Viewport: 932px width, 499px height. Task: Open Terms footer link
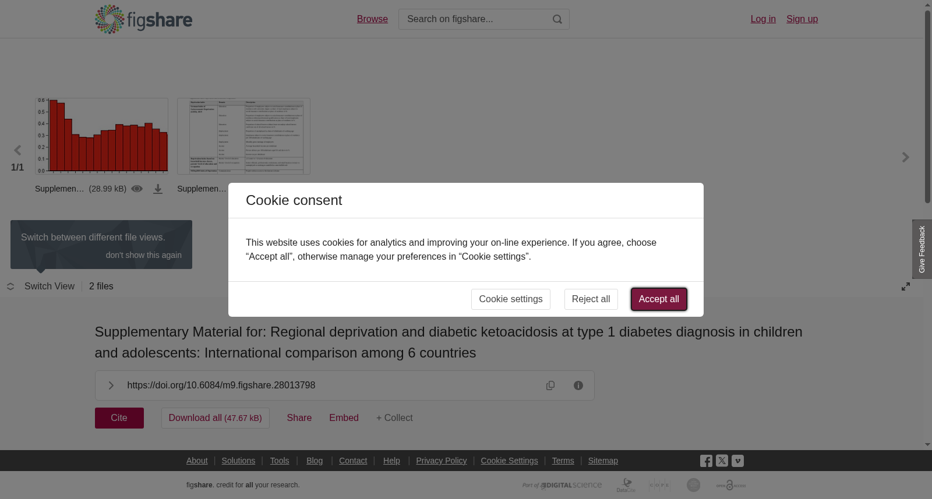pos(563,461)
